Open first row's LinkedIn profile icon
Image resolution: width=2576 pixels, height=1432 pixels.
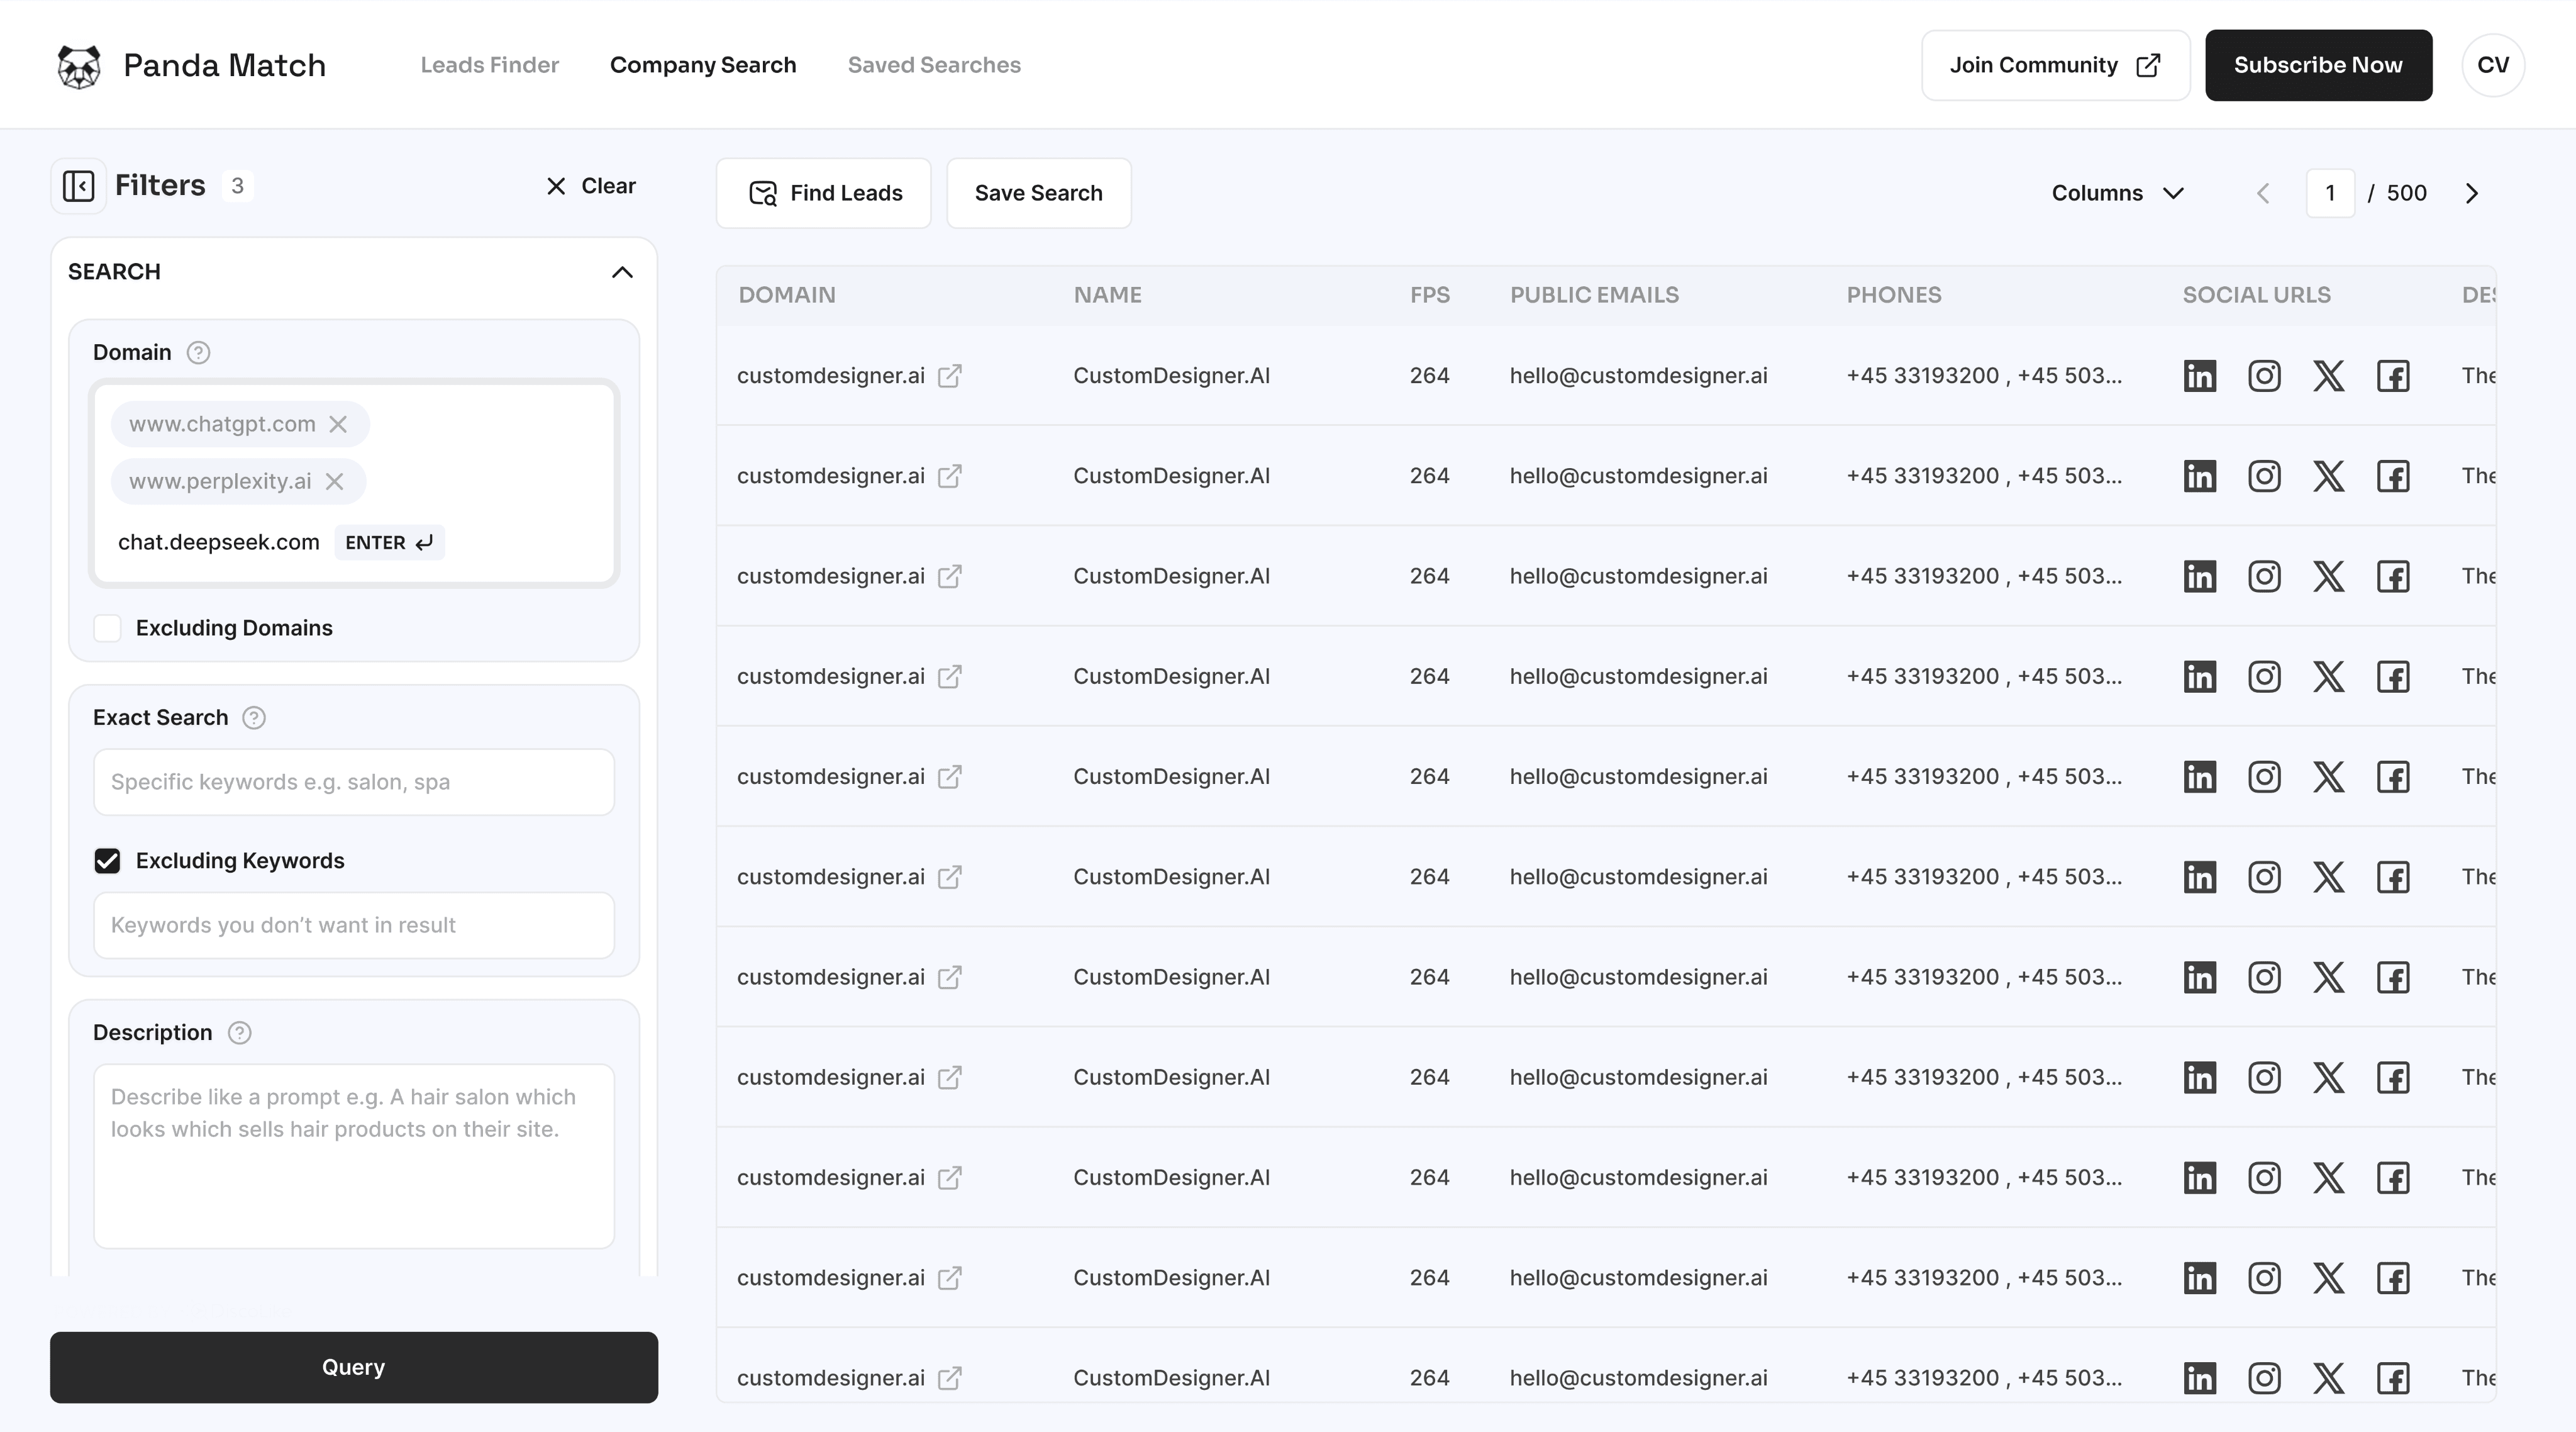tap(2199, 376)
